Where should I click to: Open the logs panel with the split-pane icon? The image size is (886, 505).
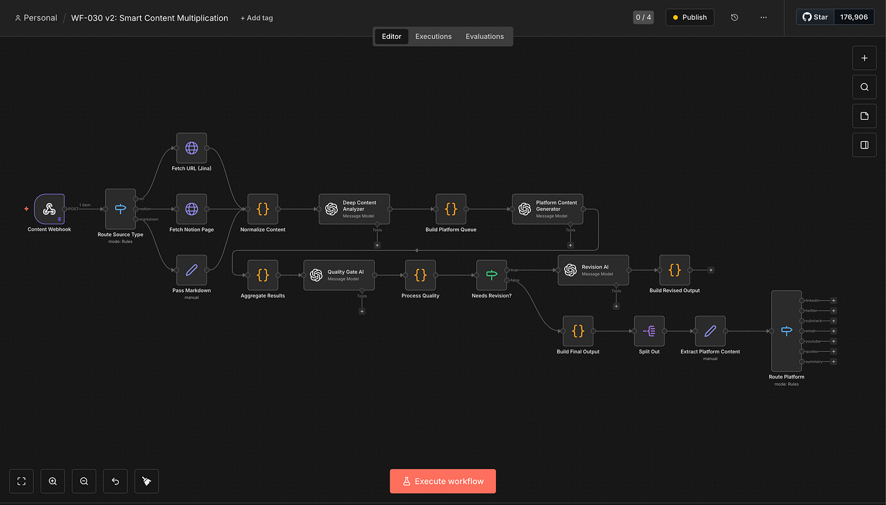point(864,145)
